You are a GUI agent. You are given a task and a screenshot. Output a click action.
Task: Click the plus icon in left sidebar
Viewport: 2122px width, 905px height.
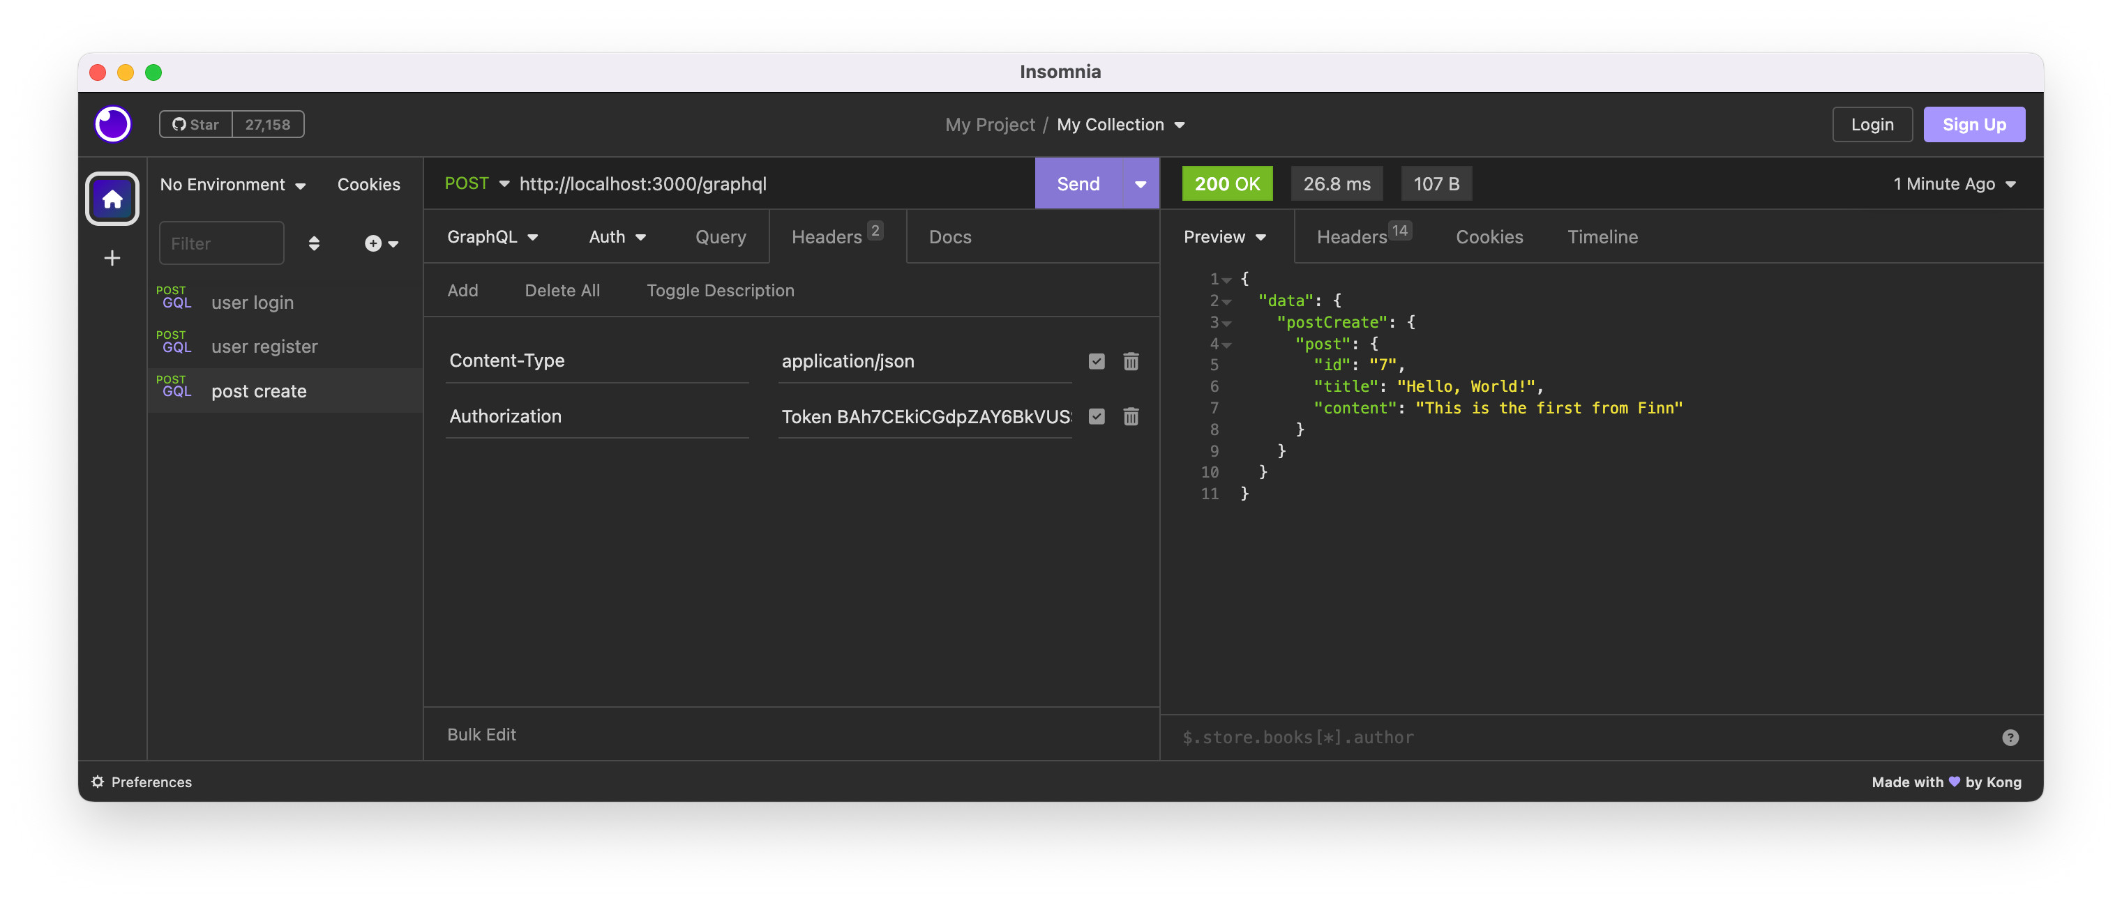point(112,259)
